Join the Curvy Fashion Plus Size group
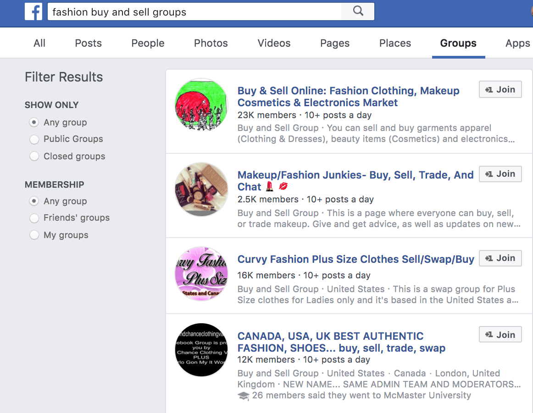Image resolution: width=533 pixels, height=413 pixels. tap(500, 258)
